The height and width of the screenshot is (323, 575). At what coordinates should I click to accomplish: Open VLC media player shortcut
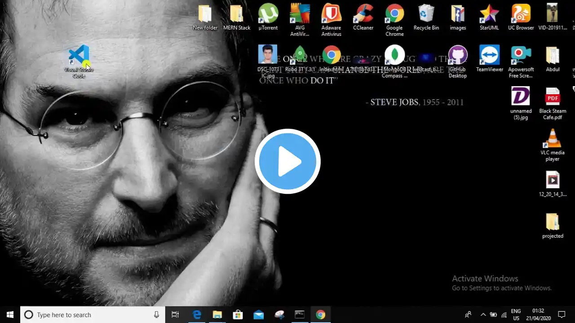pos(553,145)
